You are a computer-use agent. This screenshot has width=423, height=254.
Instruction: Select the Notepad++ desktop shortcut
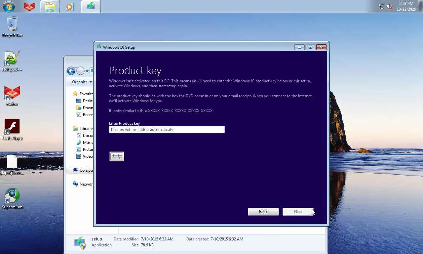click(12, 61)
